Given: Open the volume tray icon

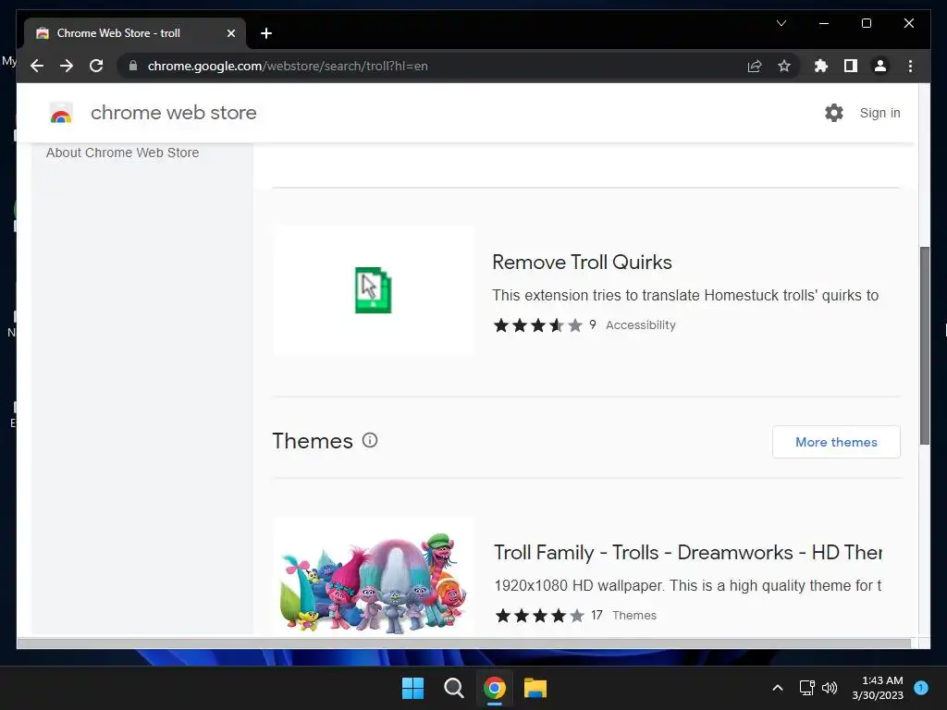Looking at the screenshot, I should point(830,688).
